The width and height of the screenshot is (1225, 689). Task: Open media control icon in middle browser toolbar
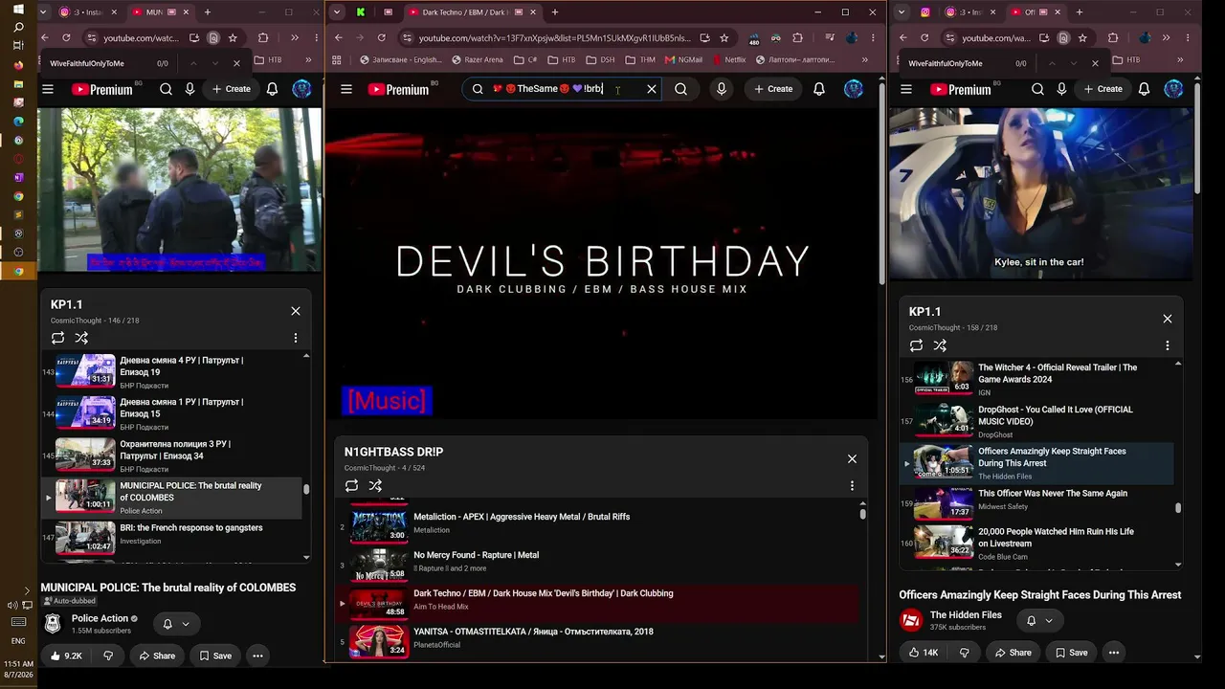(x=830, y=38)
